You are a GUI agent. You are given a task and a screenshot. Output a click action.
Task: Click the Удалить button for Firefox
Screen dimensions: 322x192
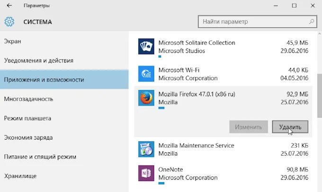(290, 127)
